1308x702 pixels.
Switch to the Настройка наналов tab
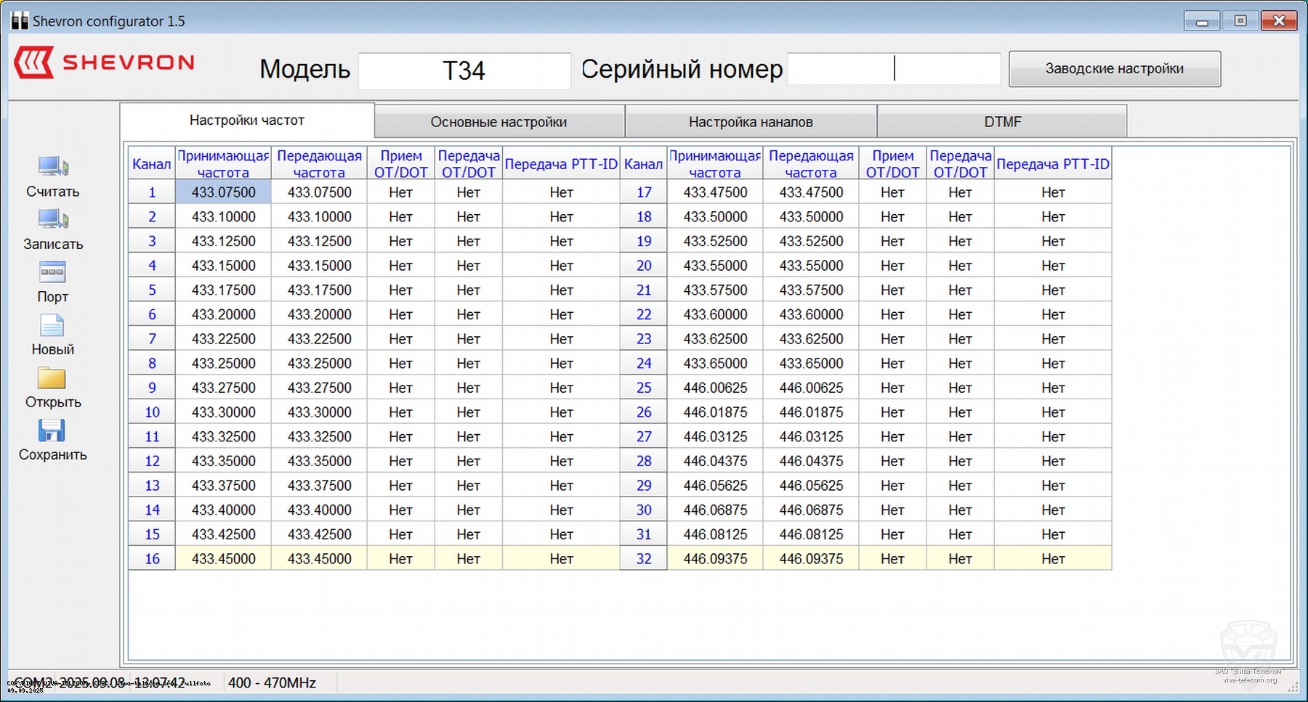(x=751, y=121)
